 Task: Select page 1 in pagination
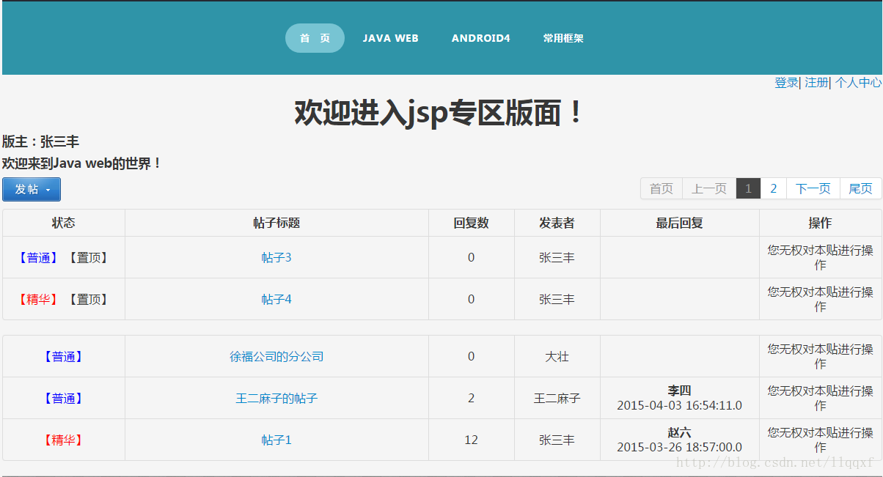(x=748, y=188)
